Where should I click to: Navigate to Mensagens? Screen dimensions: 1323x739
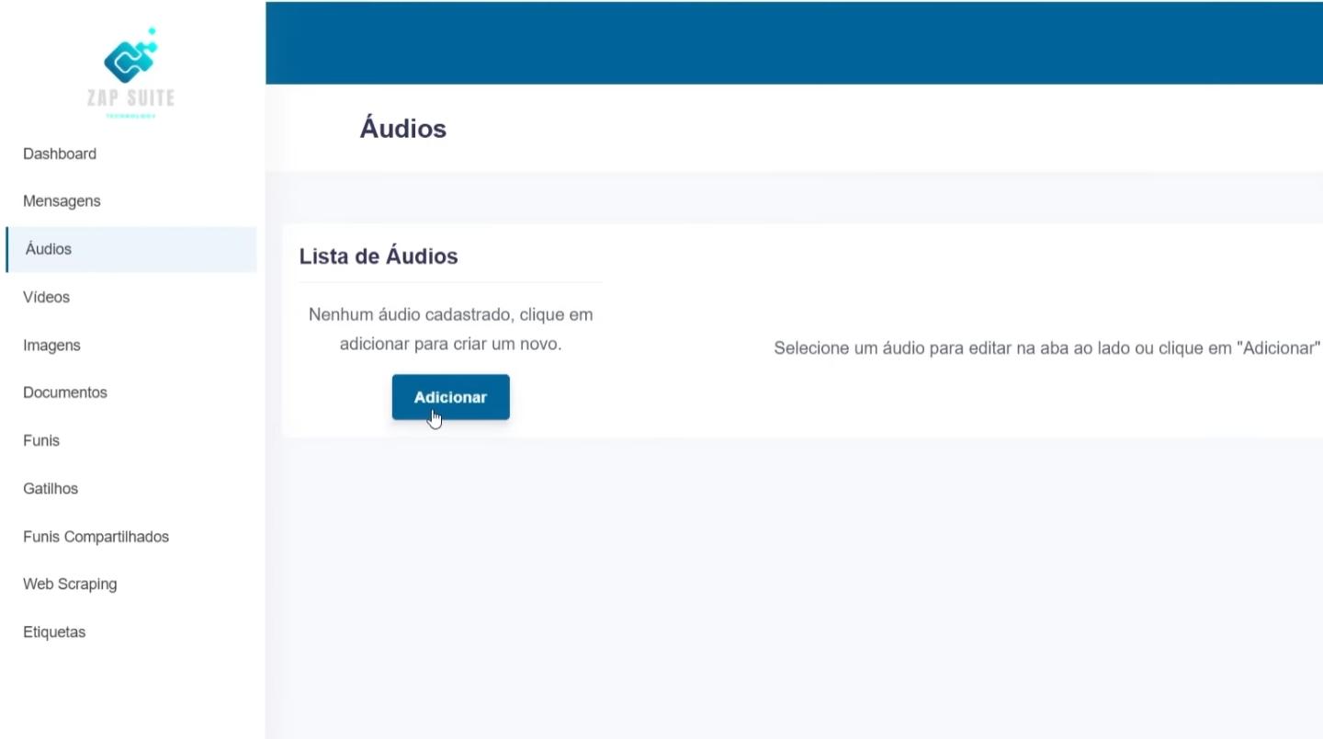62,201
